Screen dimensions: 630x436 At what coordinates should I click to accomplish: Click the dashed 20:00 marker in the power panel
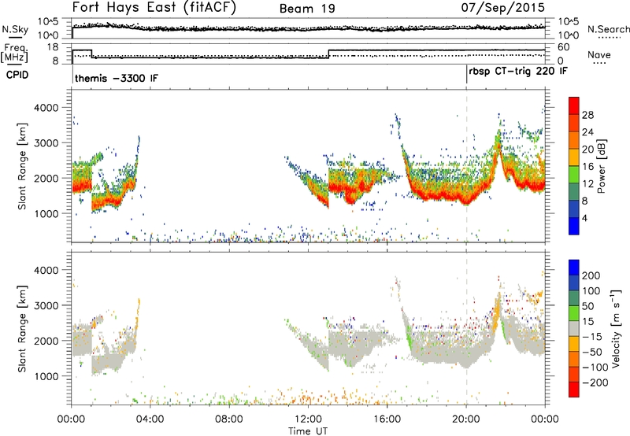466,165
